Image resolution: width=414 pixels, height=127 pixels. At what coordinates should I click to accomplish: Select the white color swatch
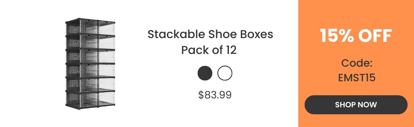[x=225, y=73]
